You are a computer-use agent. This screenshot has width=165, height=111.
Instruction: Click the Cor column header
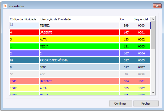coord(126,19)
